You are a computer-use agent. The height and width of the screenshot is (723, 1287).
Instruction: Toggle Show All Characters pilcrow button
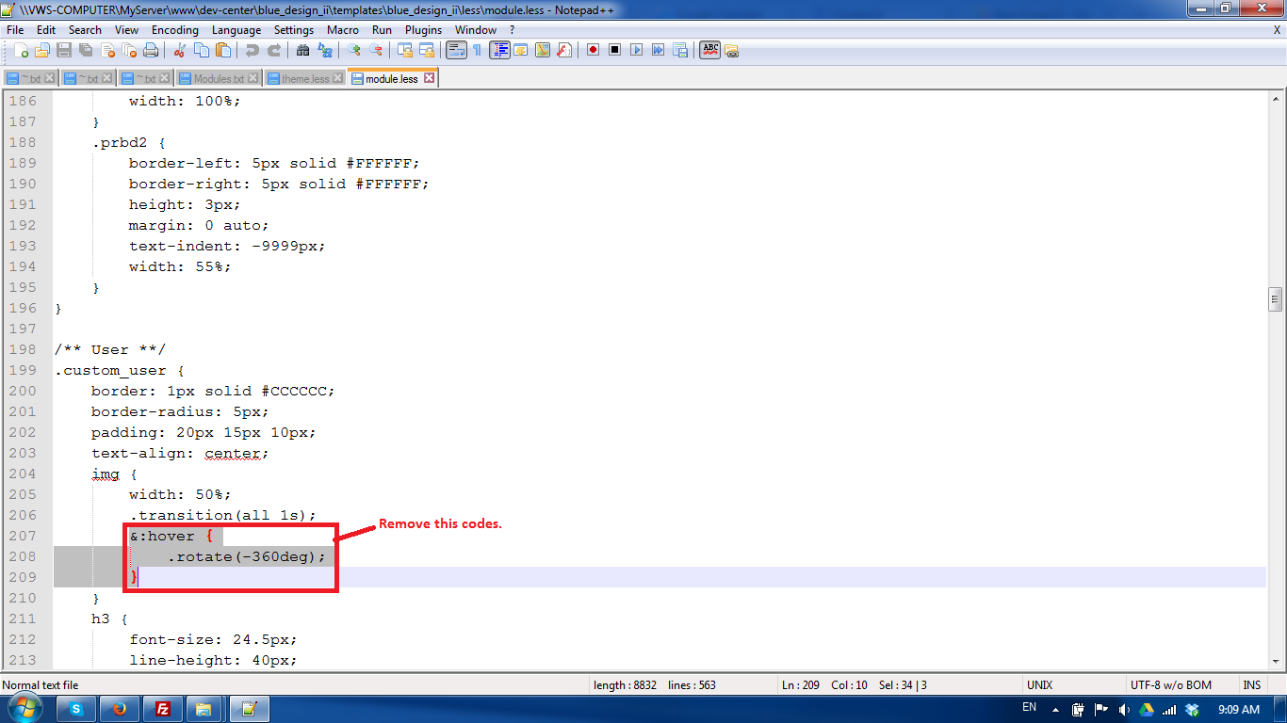(477, 50)
